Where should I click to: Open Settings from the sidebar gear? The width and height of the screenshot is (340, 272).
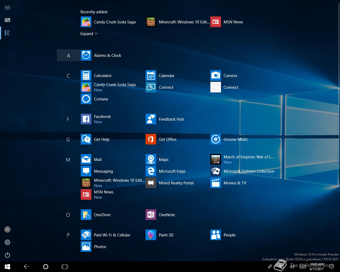(x=7, y=242)
